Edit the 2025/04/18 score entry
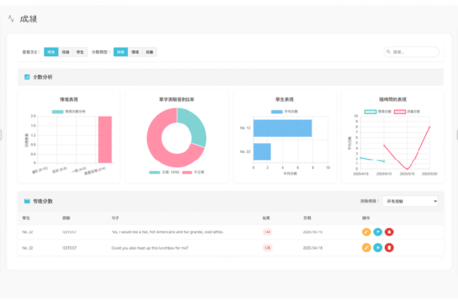Screen dimensions: 458x305 [366, 248]
